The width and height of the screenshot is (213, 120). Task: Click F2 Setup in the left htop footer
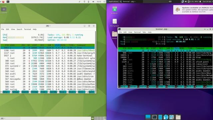click(x=15, y=92)
